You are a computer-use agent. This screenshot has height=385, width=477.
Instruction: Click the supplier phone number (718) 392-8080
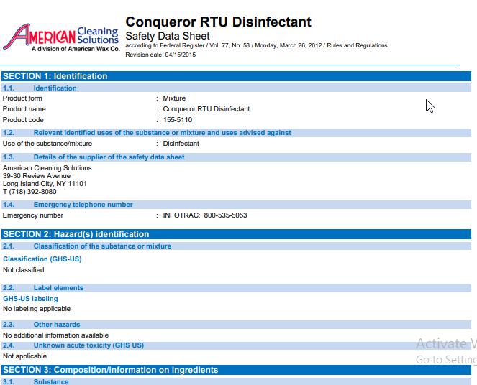click(x=32, y=192)
